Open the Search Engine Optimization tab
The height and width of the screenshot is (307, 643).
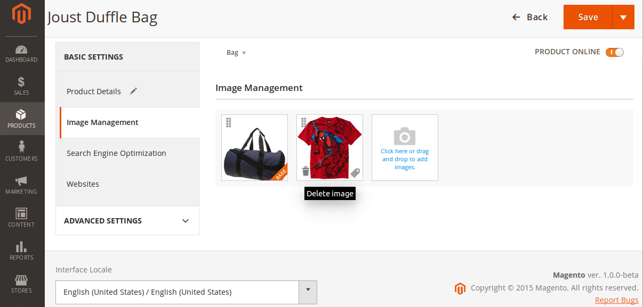pos(116,153)
